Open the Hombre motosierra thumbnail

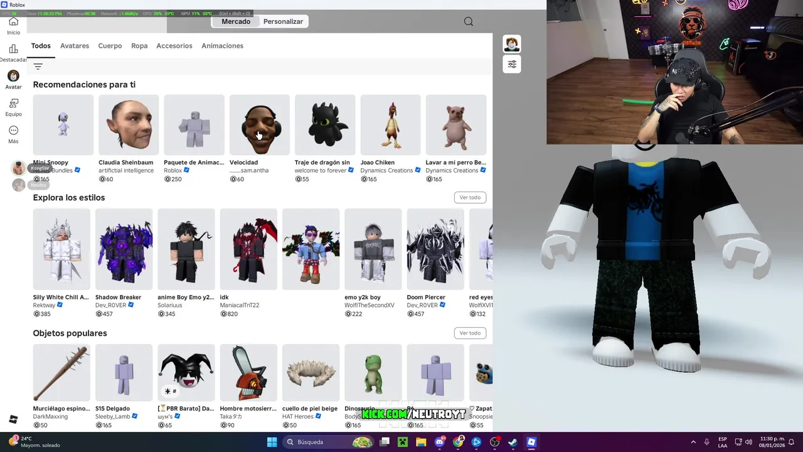[x=248, y=373]
